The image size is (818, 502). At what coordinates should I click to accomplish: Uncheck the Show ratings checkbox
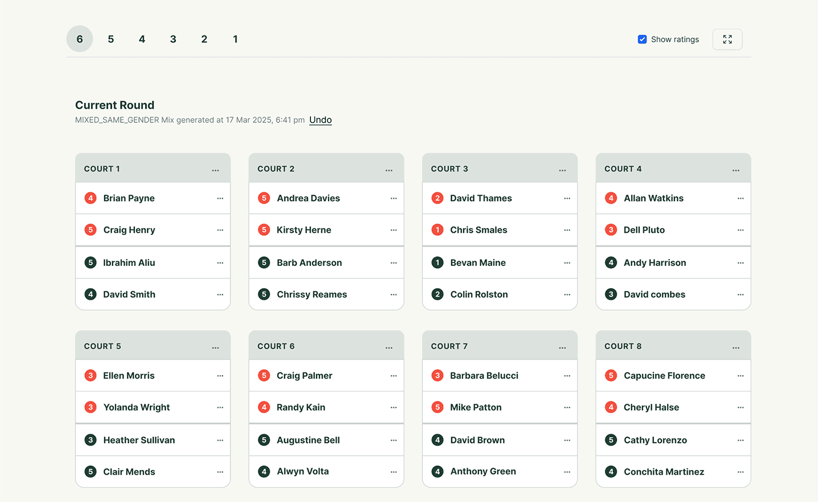[642, 39]
